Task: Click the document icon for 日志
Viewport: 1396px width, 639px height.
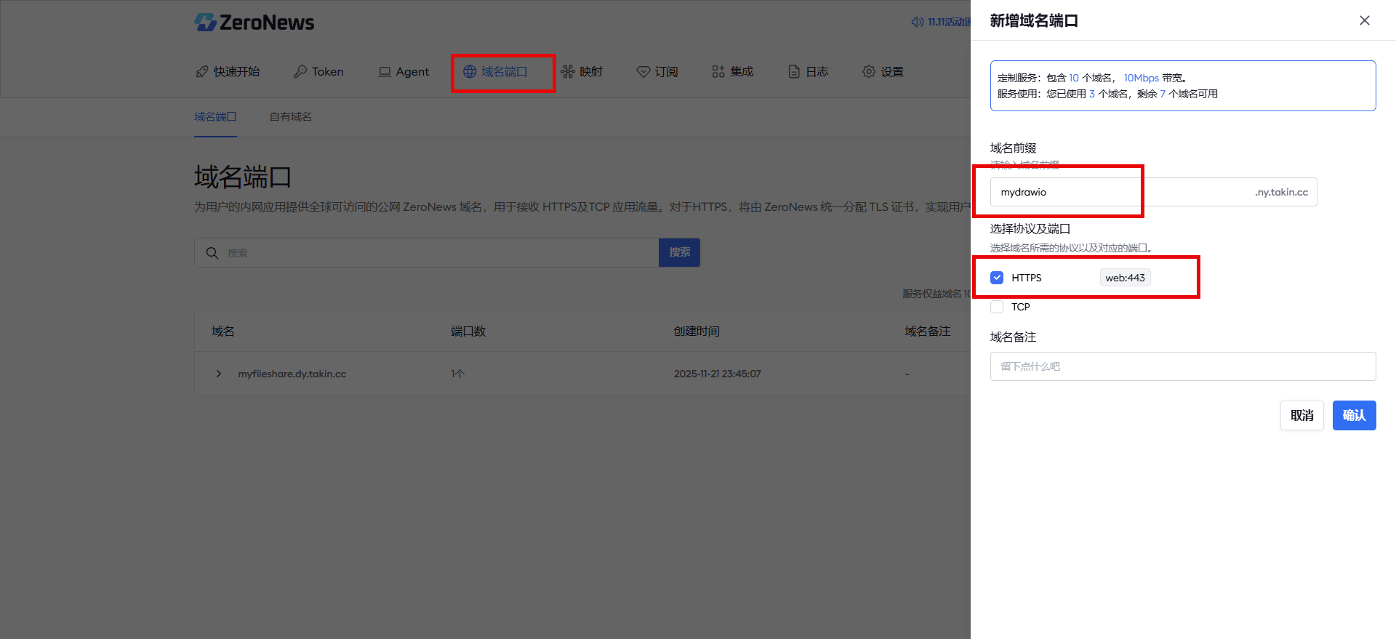Action: [794, 71]
